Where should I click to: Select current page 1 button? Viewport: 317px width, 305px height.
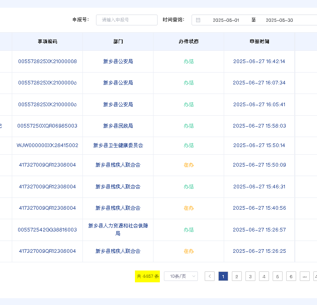(223, 276)
